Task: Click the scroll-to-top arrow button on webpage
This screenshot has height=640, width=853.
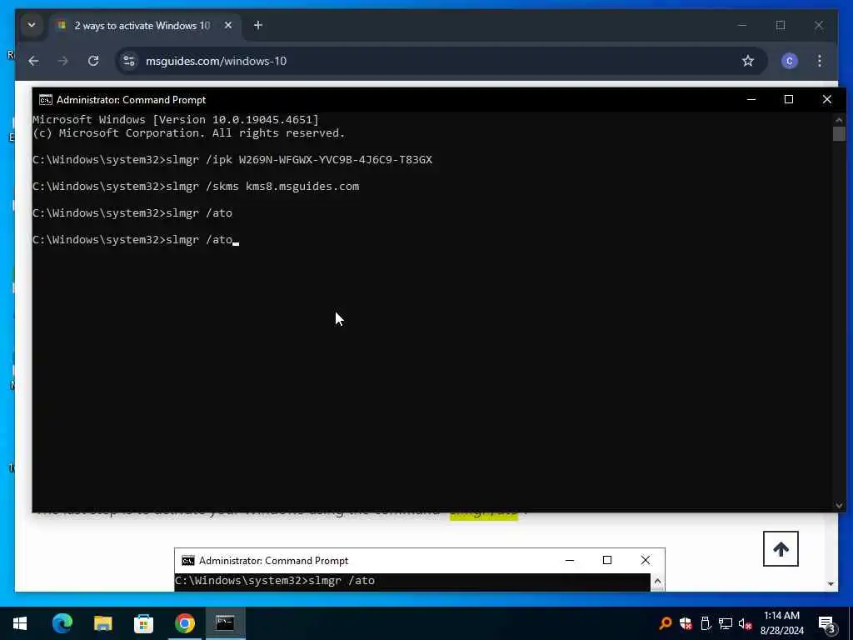Action: point(781,549)
